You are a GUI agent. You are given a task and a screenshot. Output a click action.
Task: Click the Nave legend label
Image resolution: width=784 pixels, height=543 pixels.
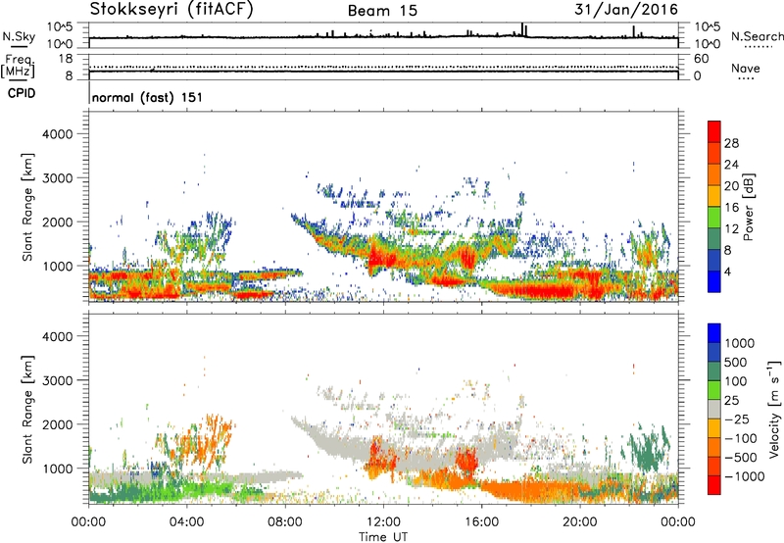tap(746, 69)
